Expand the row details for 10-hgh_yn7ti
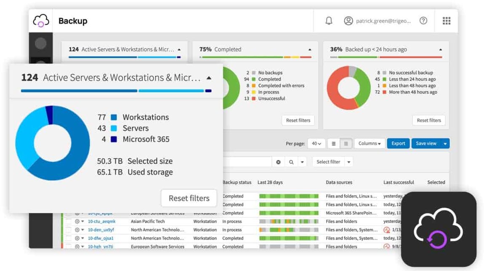Image resolution: width=484 pixels, height=271 pixels. point(82,247)
